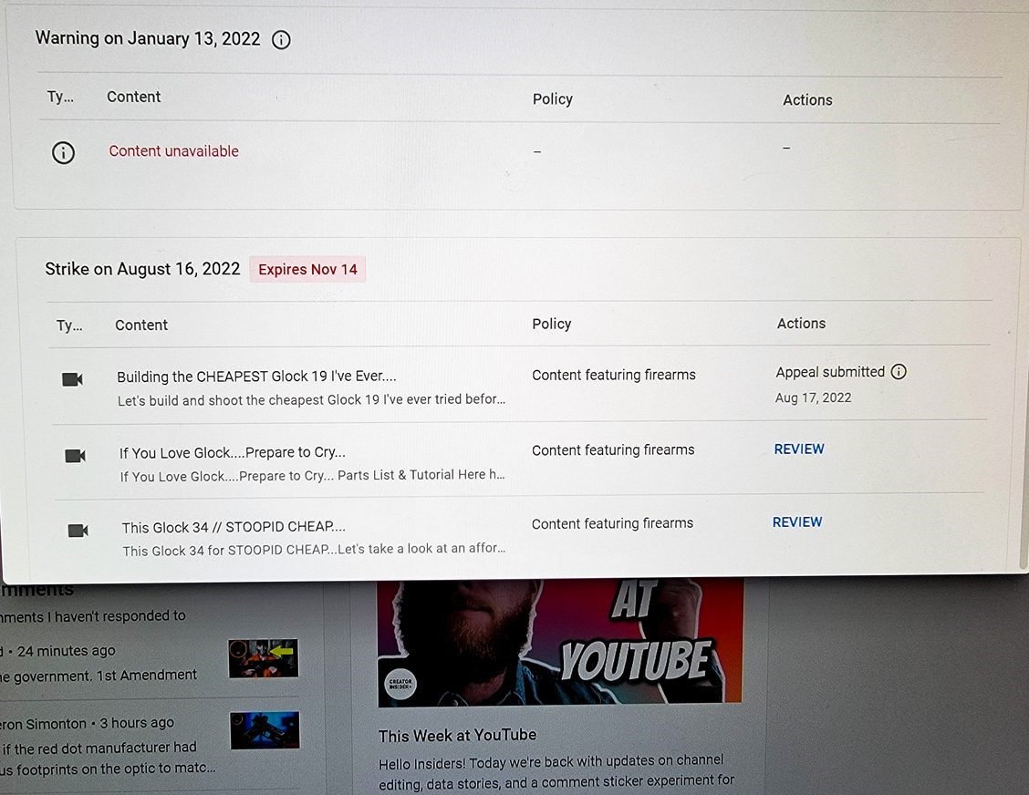Open video title If You Love Glock....Prepare to Cry
The height and width of the screenshot is (795, 1029).
point(233,452)
